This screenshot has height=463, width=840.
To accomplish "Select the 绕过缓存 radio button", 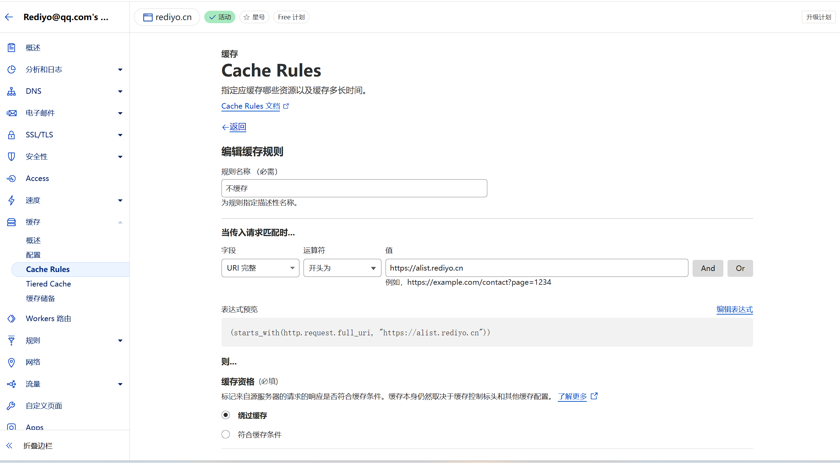I will pyautogui.click(x=226, y=415).
